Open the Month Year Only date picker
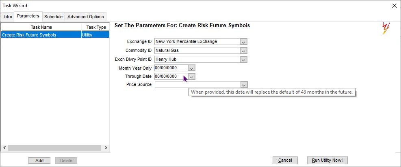Screen dimensions: 401x167 click(x=192, y=68)
